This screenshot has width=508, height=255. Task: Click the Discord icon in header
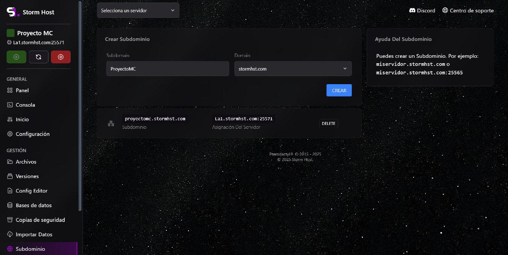[x=412, y=10]
